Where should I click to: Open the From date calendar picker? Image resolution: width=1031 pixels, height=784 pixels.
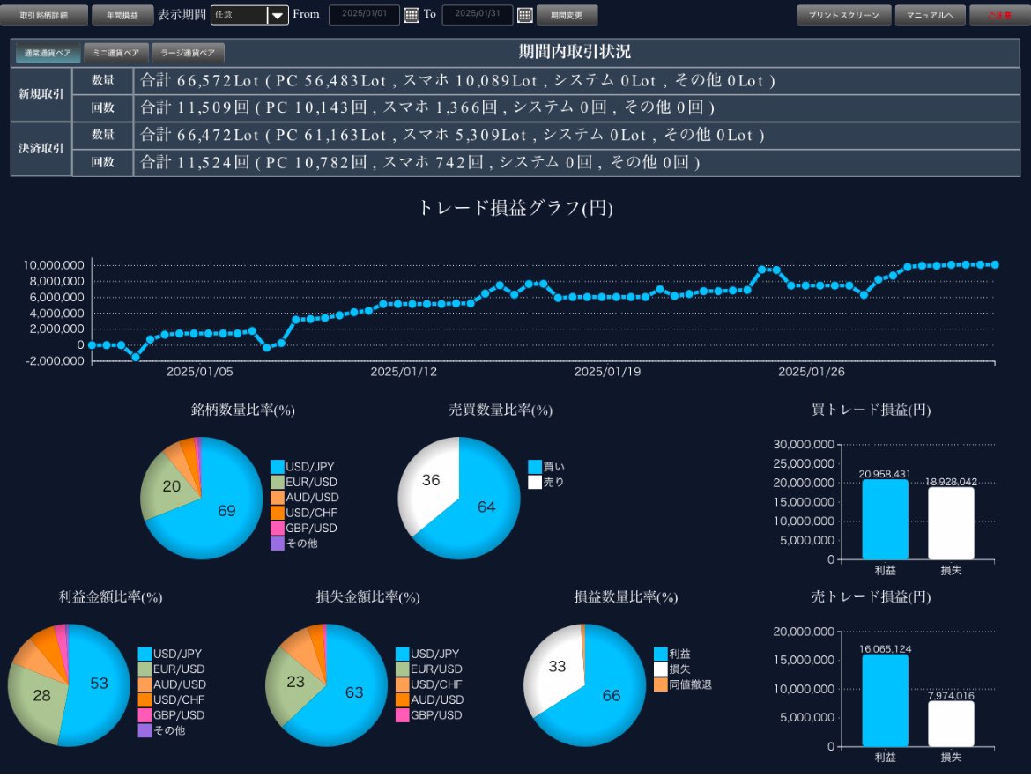point(411,15)
